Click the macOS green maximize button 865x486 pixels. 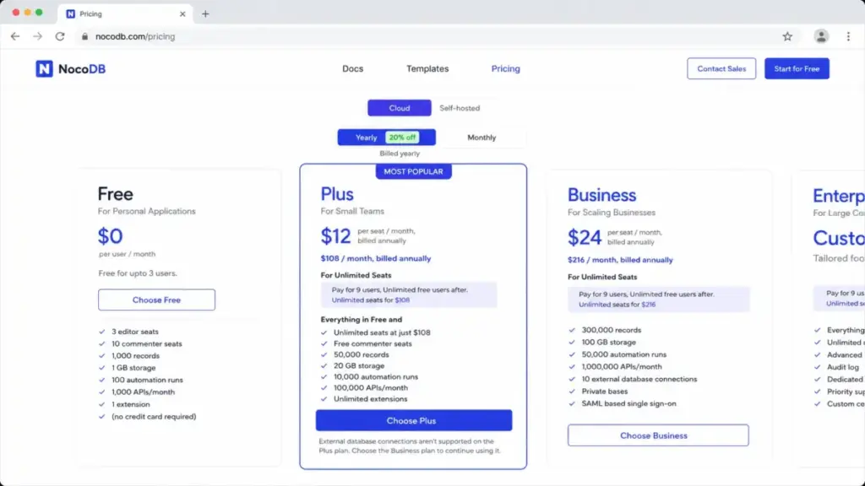click(x=39, y=12)
